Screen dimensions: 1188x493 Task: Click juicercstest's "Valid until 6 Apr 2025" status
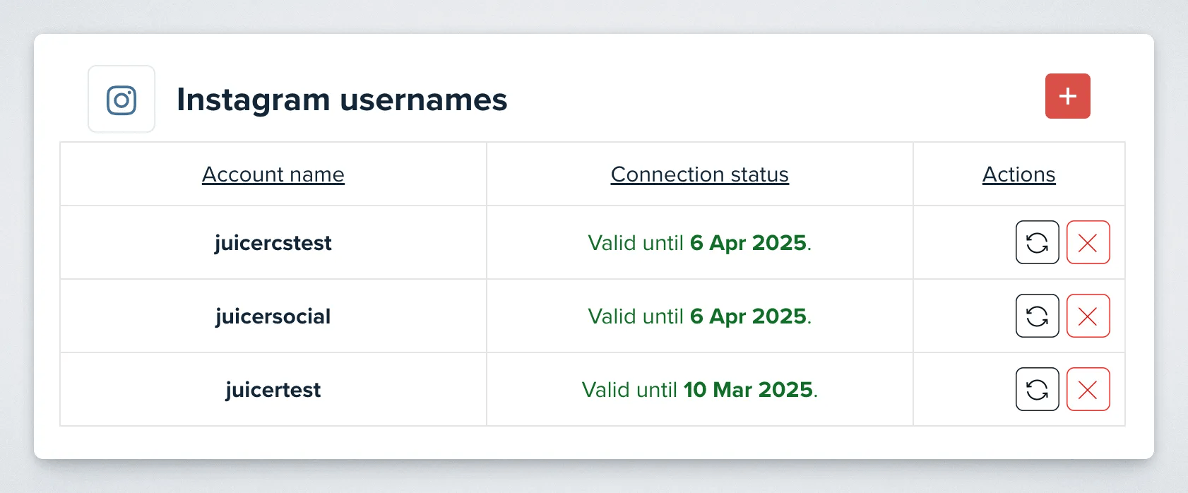pos(699,243)
